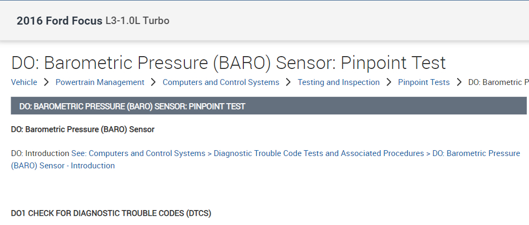Go to the Vehicle breadcrumb
The image size is (529, 225).
click(24, 82)
